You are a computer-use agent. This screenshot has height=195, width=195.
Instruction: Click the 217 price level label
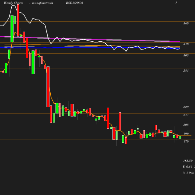click(x=186, y=115)
